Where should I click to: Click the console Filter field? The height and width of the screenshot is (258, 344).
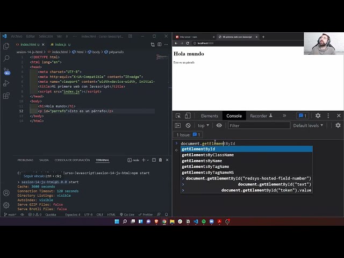[259, 125]
